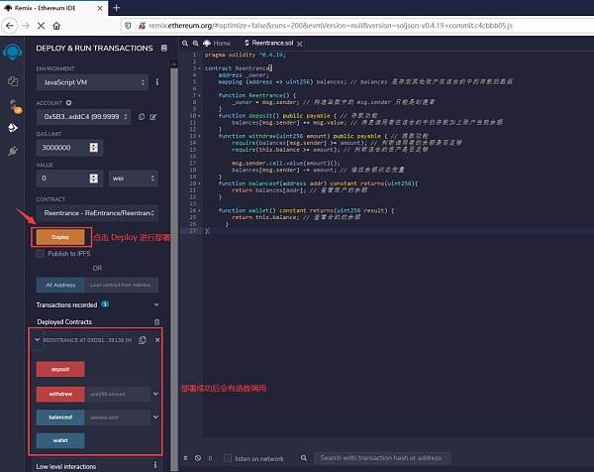Open the account selection dropdown
The image size is (594, 472).
click(84, 116)
